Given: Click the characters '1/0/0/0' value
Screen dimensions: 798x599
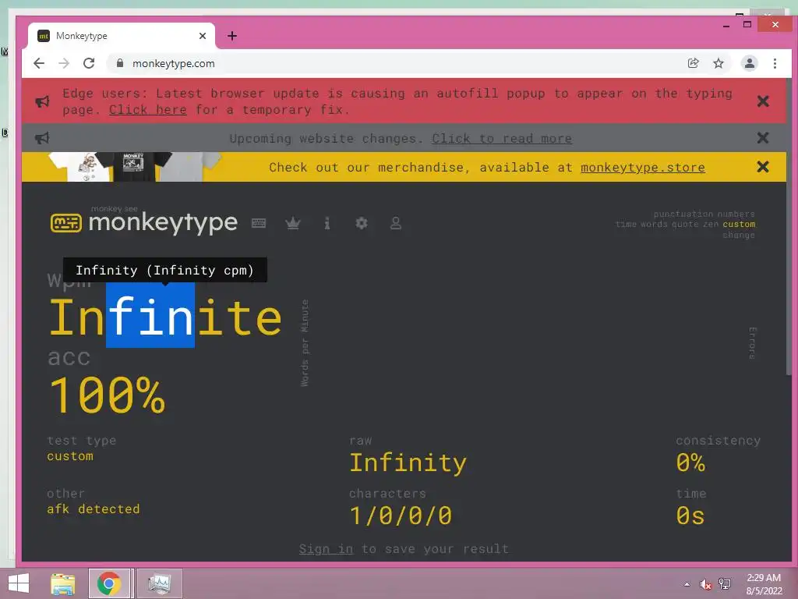Looking at the screenshot, I should 401,516.
